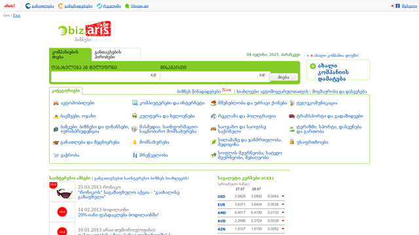This screenshot has height=235, width=419.
Task: Click the tourism icon beside ტურიზმი, სპორტი
Action: click(x=292, y=129)
